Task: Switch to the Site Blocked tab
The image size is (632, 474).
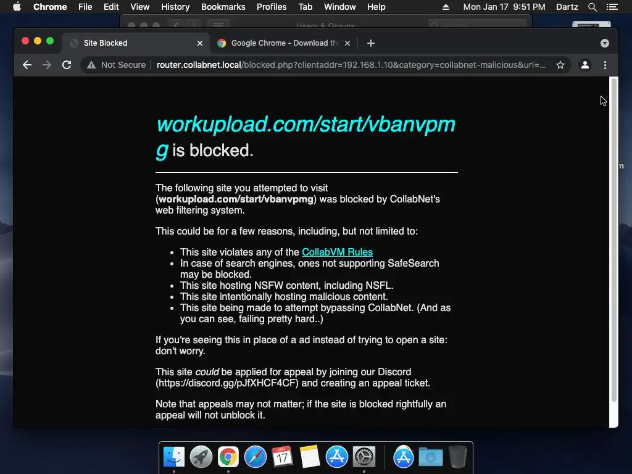Action: pos(135,43)
